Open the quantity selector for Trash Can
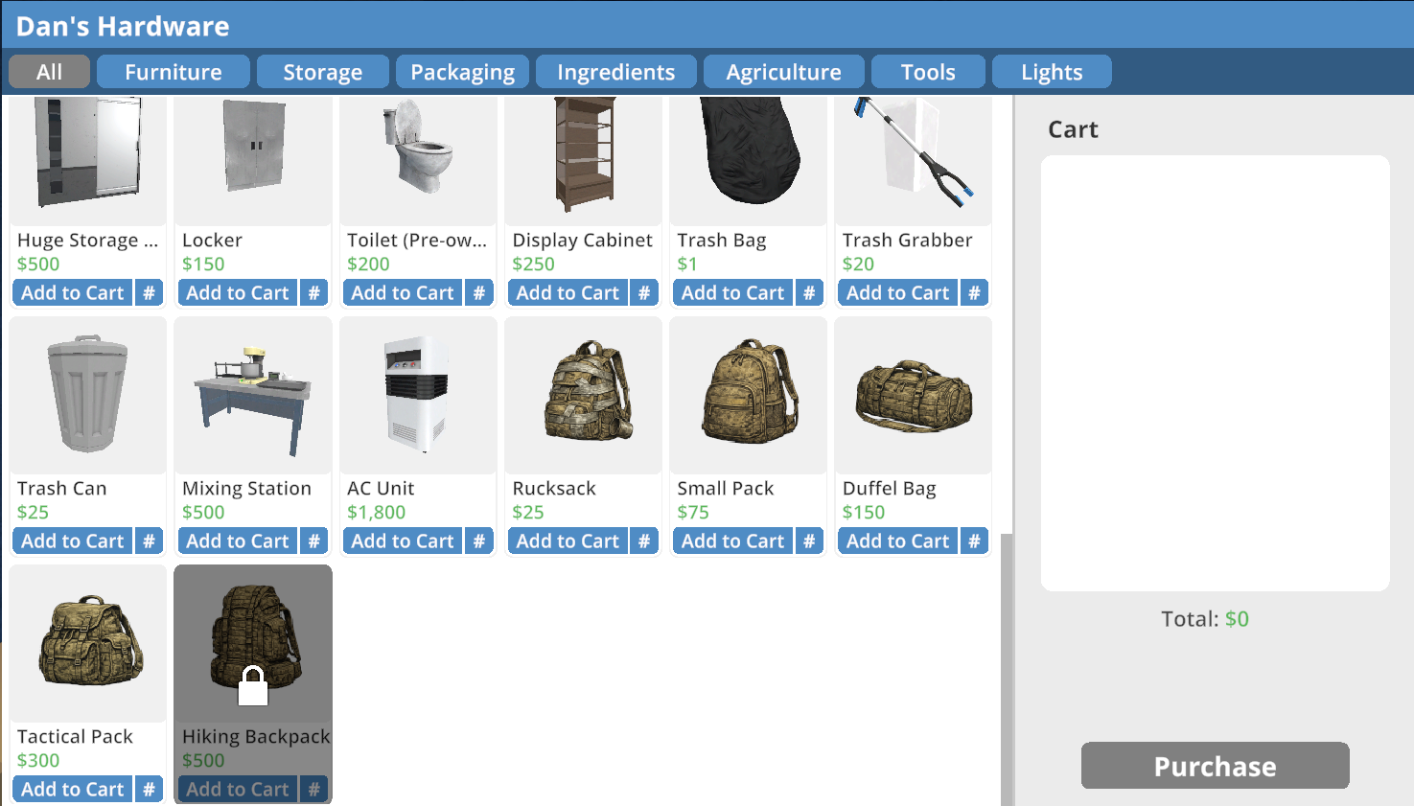The image size is (1414, 806). click(x=149, y=541)
